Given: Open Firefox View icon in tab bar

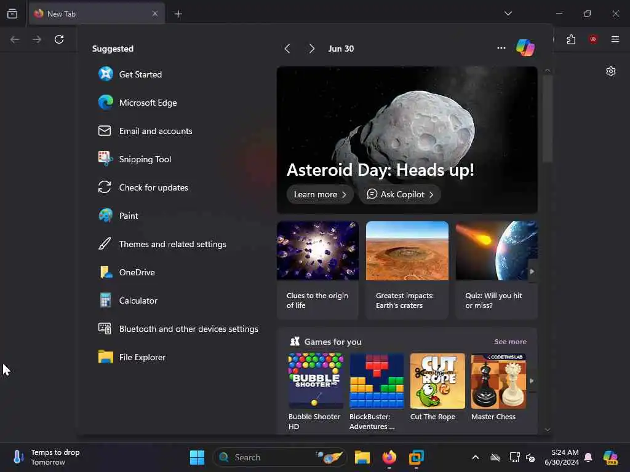Looking at the screenshot, I should click(x=12, y=14).
